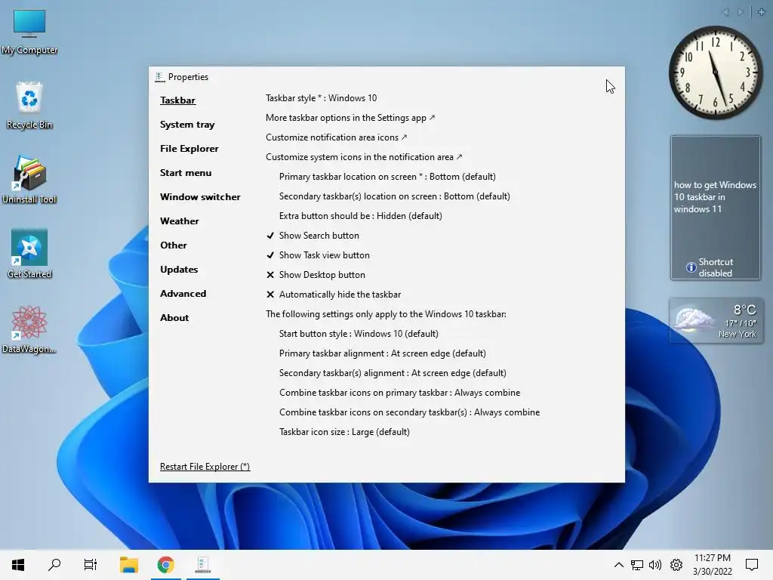Image resolution: width=773 pixels, height=580 pixels.
Task: Click the Properties window title icon
Action: (x=159, y=77)
